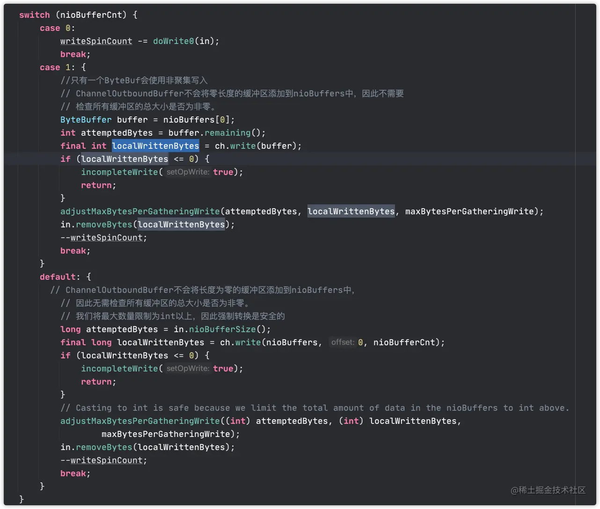Click the 'case 1:' label
This screenshot has height=509, width=600.
(x=57, y=67)
